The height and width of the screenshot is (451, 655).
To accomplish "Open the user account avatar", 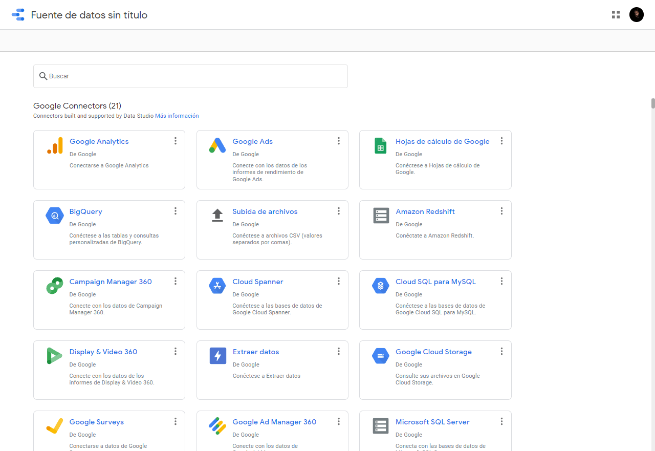I will pos(637,15).
